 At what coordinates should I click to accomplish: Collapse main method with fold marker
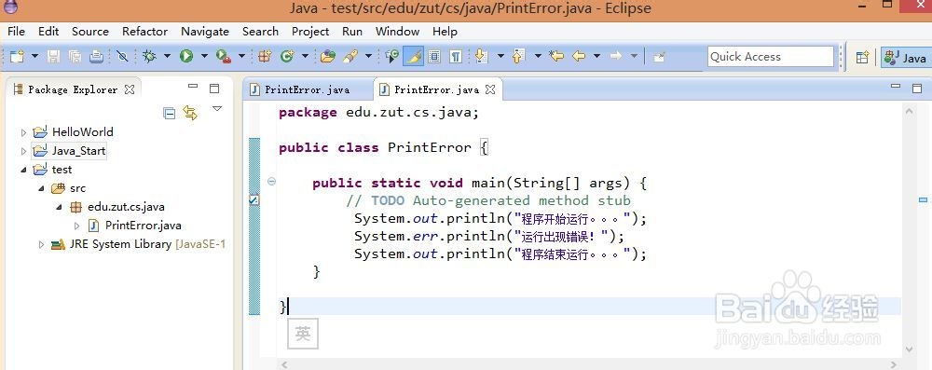point(271,182)
